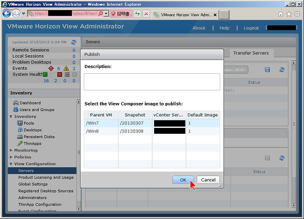Select Servers under View Configuration
The height and width of the screenshot is (219, 304).
pos(42,170)
